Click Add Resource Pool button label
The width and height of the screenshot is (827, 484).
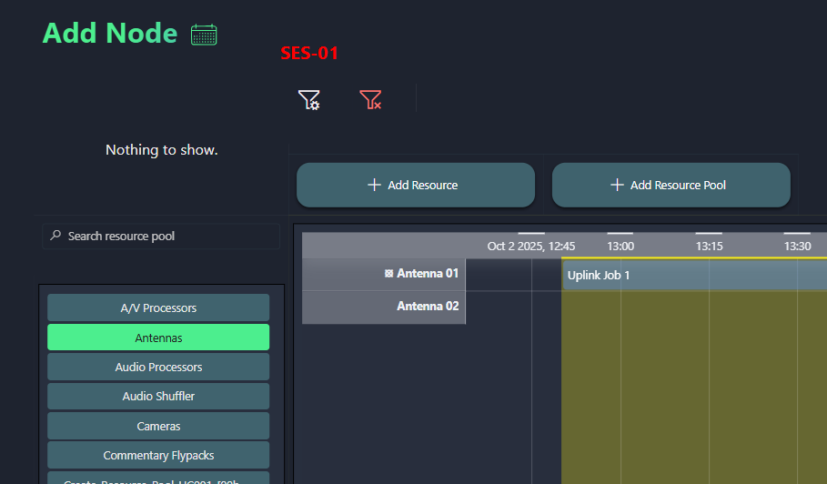click(678, 185)
